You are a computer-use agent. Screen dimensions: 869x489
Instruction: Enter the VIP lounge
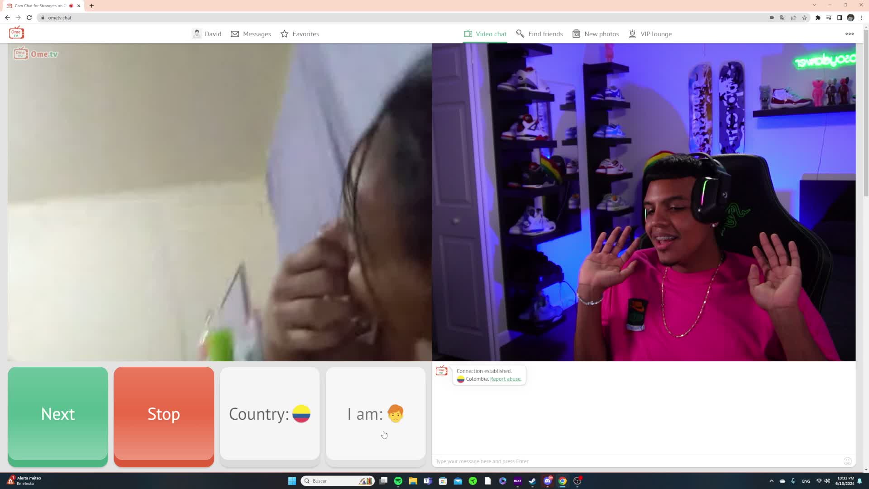point(650,34)
